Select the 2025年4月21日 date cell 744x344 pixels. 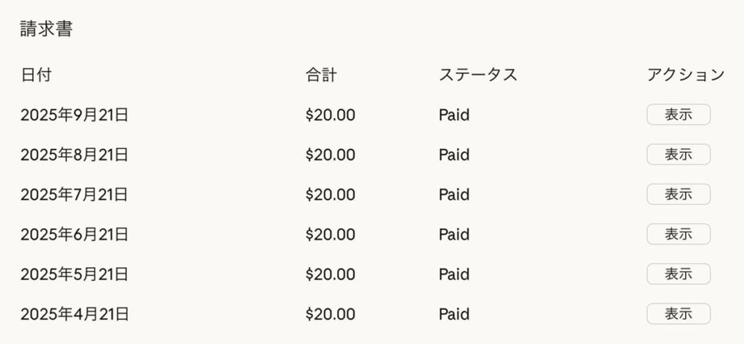click(x=74, y=314)
